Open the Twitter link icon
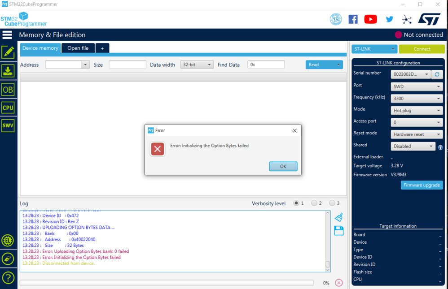448x289 pixels. [390, 19]
